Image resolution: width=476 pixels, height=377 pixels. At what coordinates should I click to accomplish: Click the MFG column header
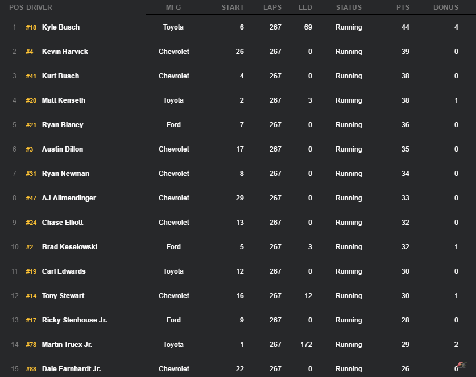coord(173,7)
